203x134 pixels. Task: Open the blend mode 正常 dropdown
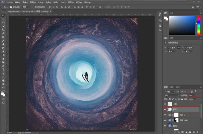[171, 96]
